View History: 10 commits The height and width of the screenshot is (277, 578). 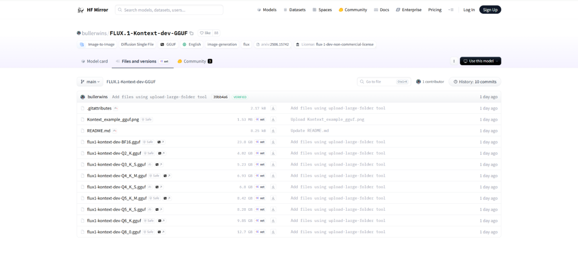[475, 82]
